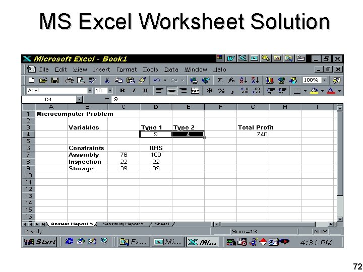Click the Internet Explorer quick launch icon
363x272 pixels.
69,242
